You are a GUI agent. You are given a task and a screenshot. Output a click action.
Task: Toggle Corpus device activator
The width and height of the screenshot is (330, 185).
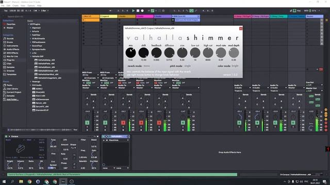[6, 136]
